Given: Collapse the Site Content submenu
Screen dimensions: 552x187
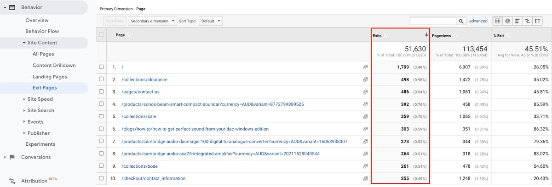Looking at the screenshot, I should (x=24, y=43).
